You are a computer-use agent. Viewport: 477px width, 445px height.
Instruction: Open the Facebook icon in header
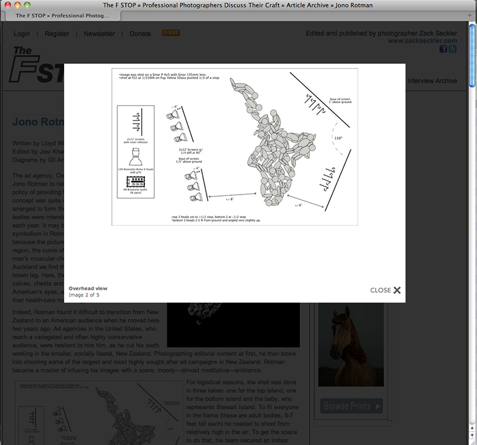(x=443, y=49)
